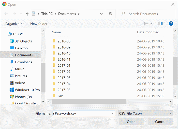Screen dimensions: 178x129
Task: Select Music in the navigation pane
Action: click(x=19, y=69)
